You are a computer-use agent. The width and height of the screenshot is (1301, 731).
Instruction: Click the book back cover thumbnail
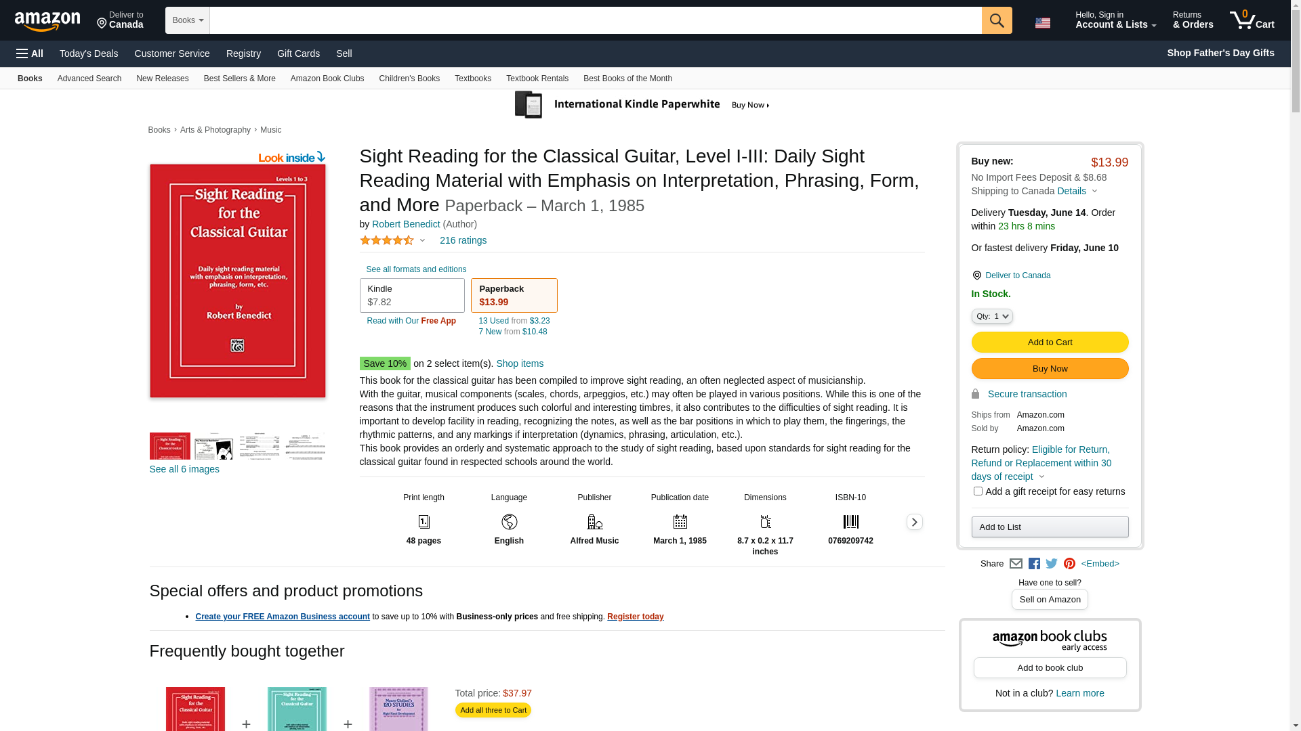(x=214, y=447)
